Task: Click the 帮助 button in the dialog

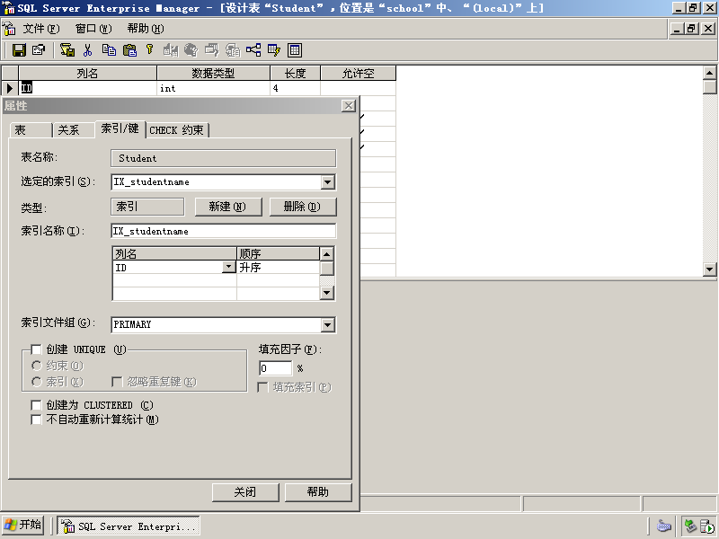Action: (x=318, y=492)
